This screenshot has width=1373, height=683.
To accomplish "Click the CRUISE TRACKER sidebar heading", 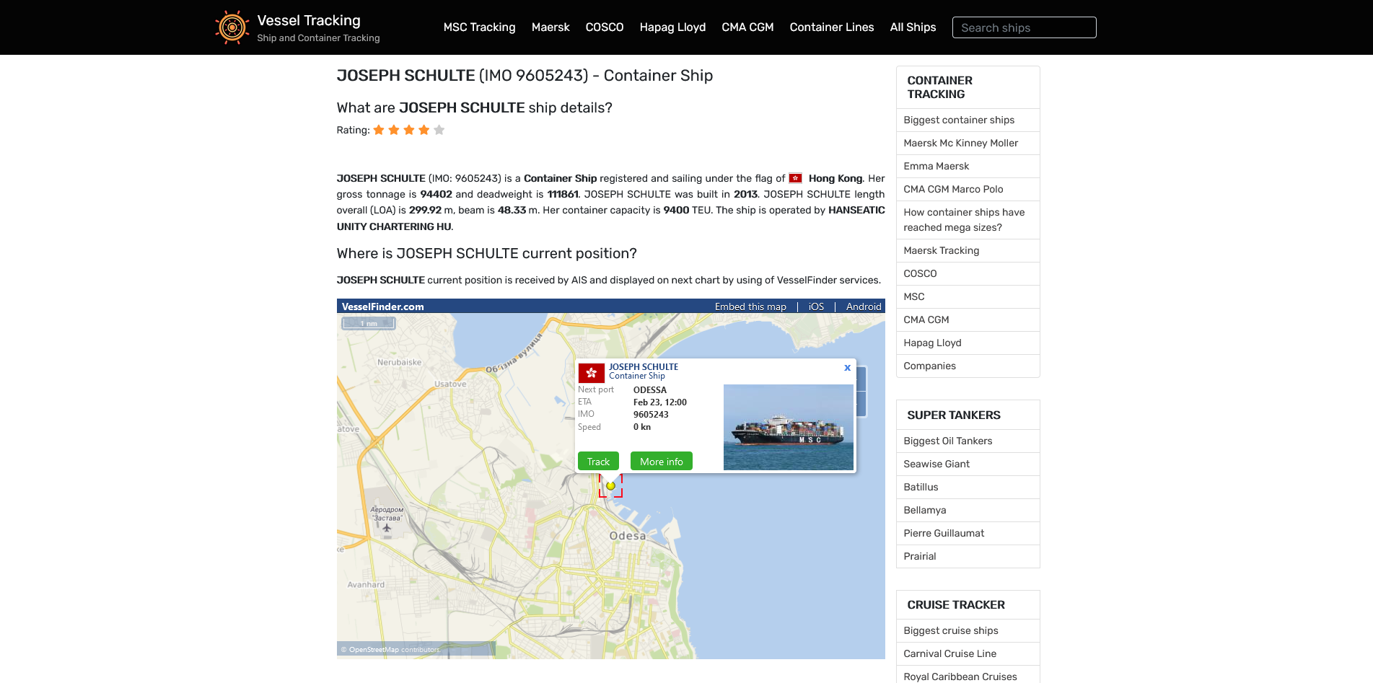I will [x=956, y=605].
